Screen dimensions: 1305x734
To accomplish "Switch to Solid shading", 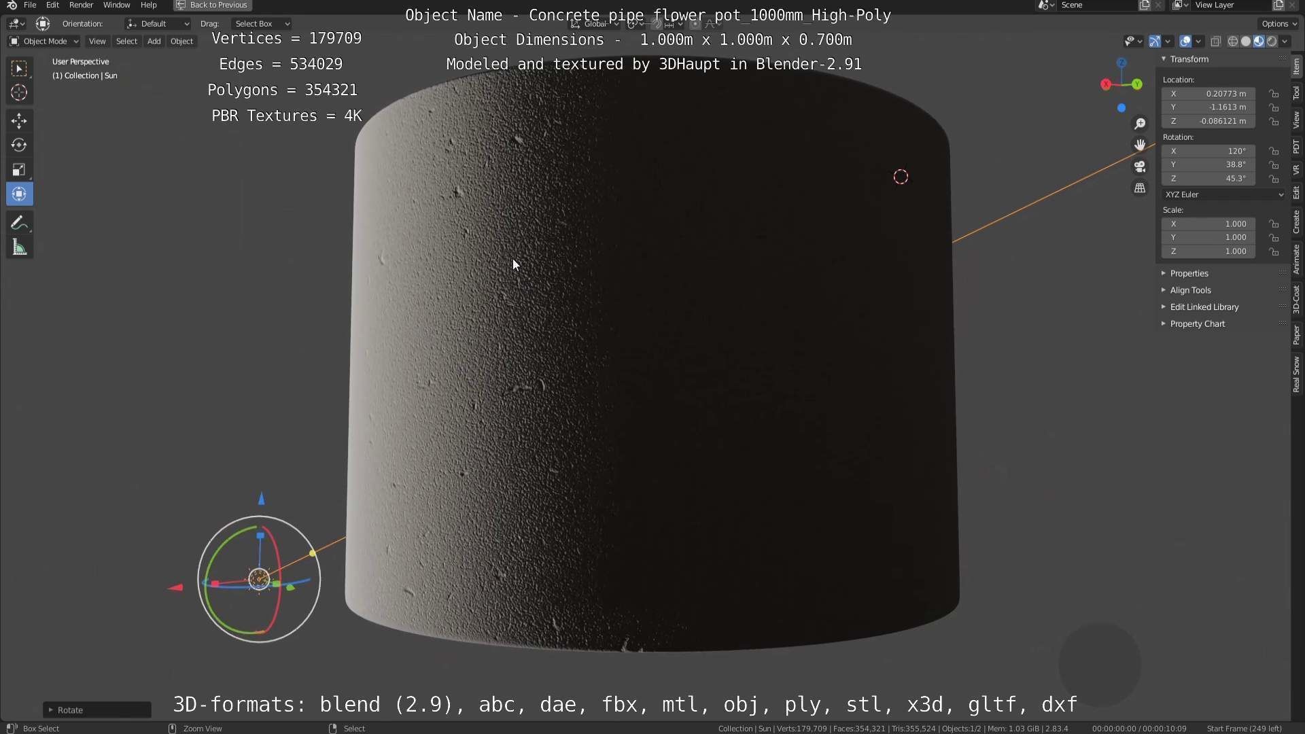I will point(1245,41).
